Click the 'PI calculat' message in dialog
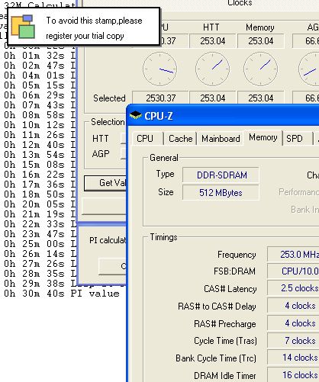The image size is (319, 382). click(x=108, y=240)
